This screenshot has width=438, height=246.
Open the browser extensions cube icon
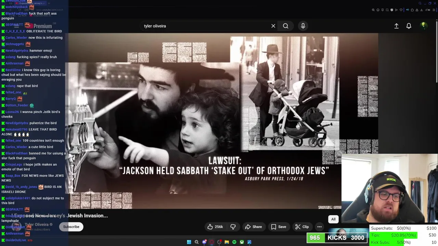point(412,10)
